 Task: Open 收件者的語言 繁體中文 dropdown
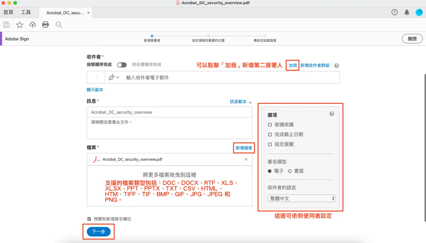point(302,198)
